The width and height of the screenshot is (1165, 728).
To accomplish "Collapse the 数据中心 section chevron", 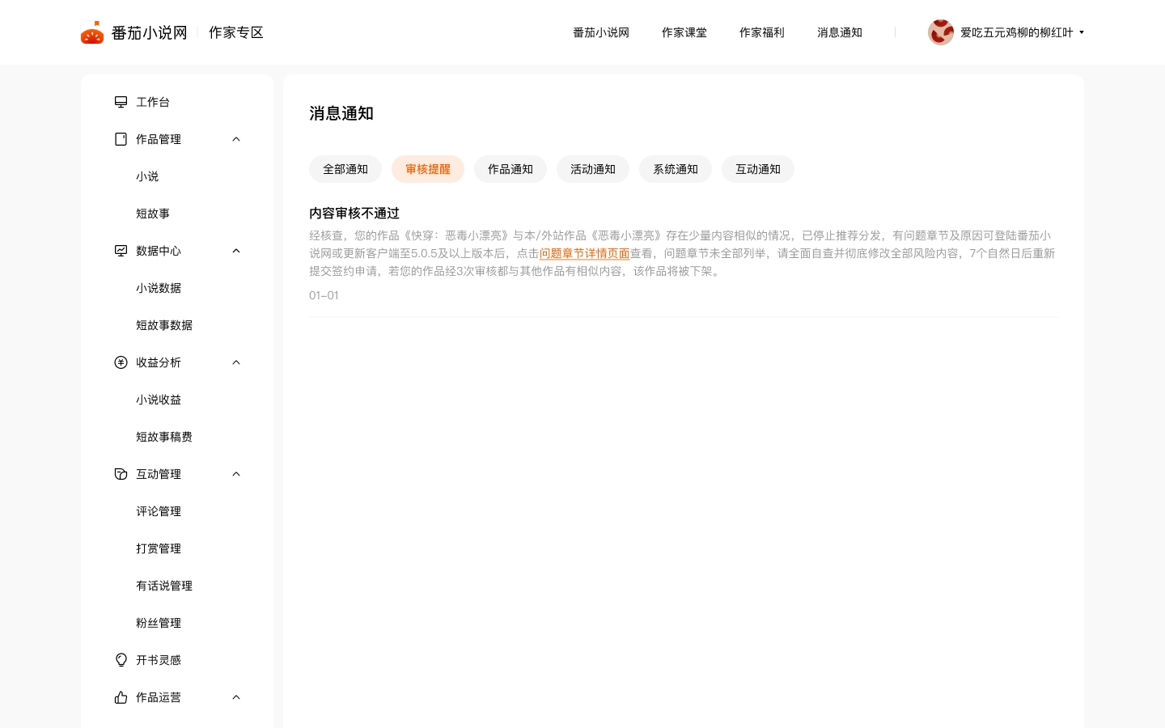I will point(236,251).
